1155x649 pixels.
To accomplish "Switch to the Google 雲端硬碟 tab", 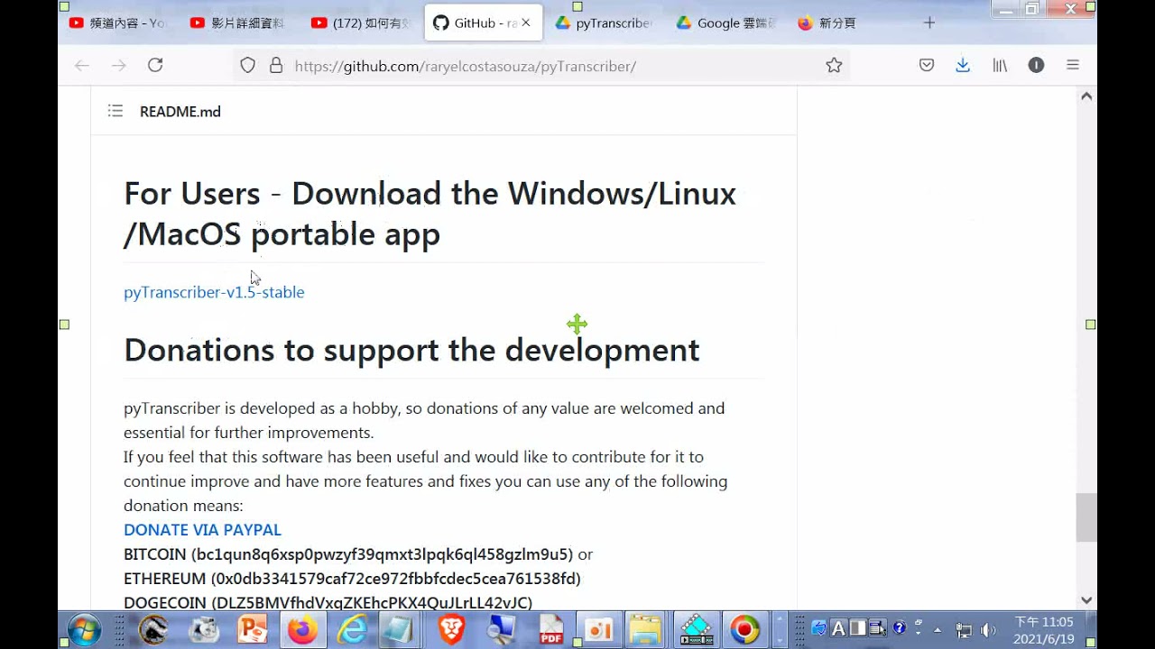I will (x=725, y=23).
